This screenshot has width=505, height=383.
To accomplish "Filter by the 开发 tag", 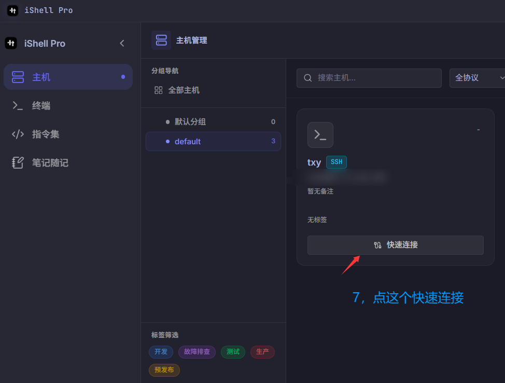I will (x=161, y=352).
